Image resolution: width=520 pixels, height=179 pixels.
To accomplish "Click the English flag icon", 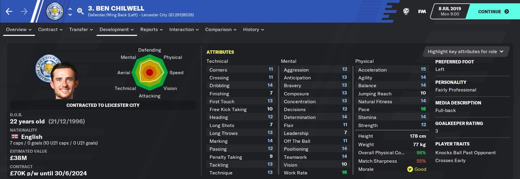I will (x=15, y=137).
